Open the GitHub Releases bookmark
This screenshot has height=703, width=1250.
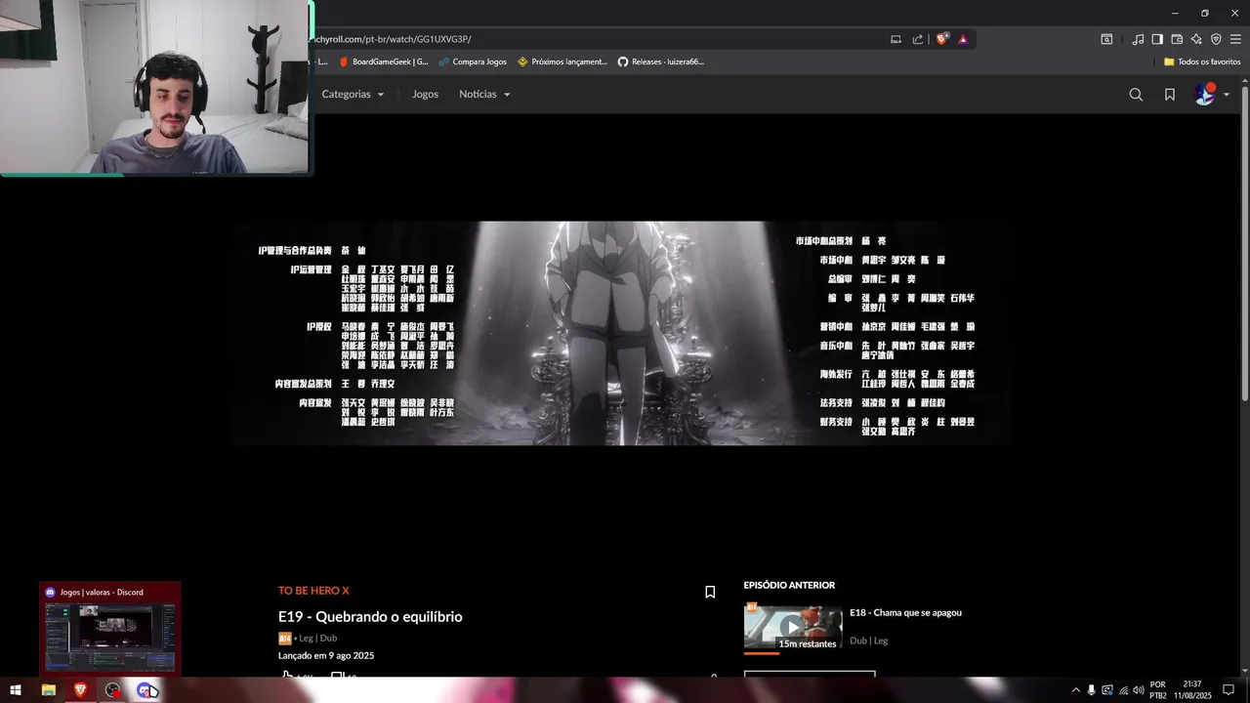point(661,62)
